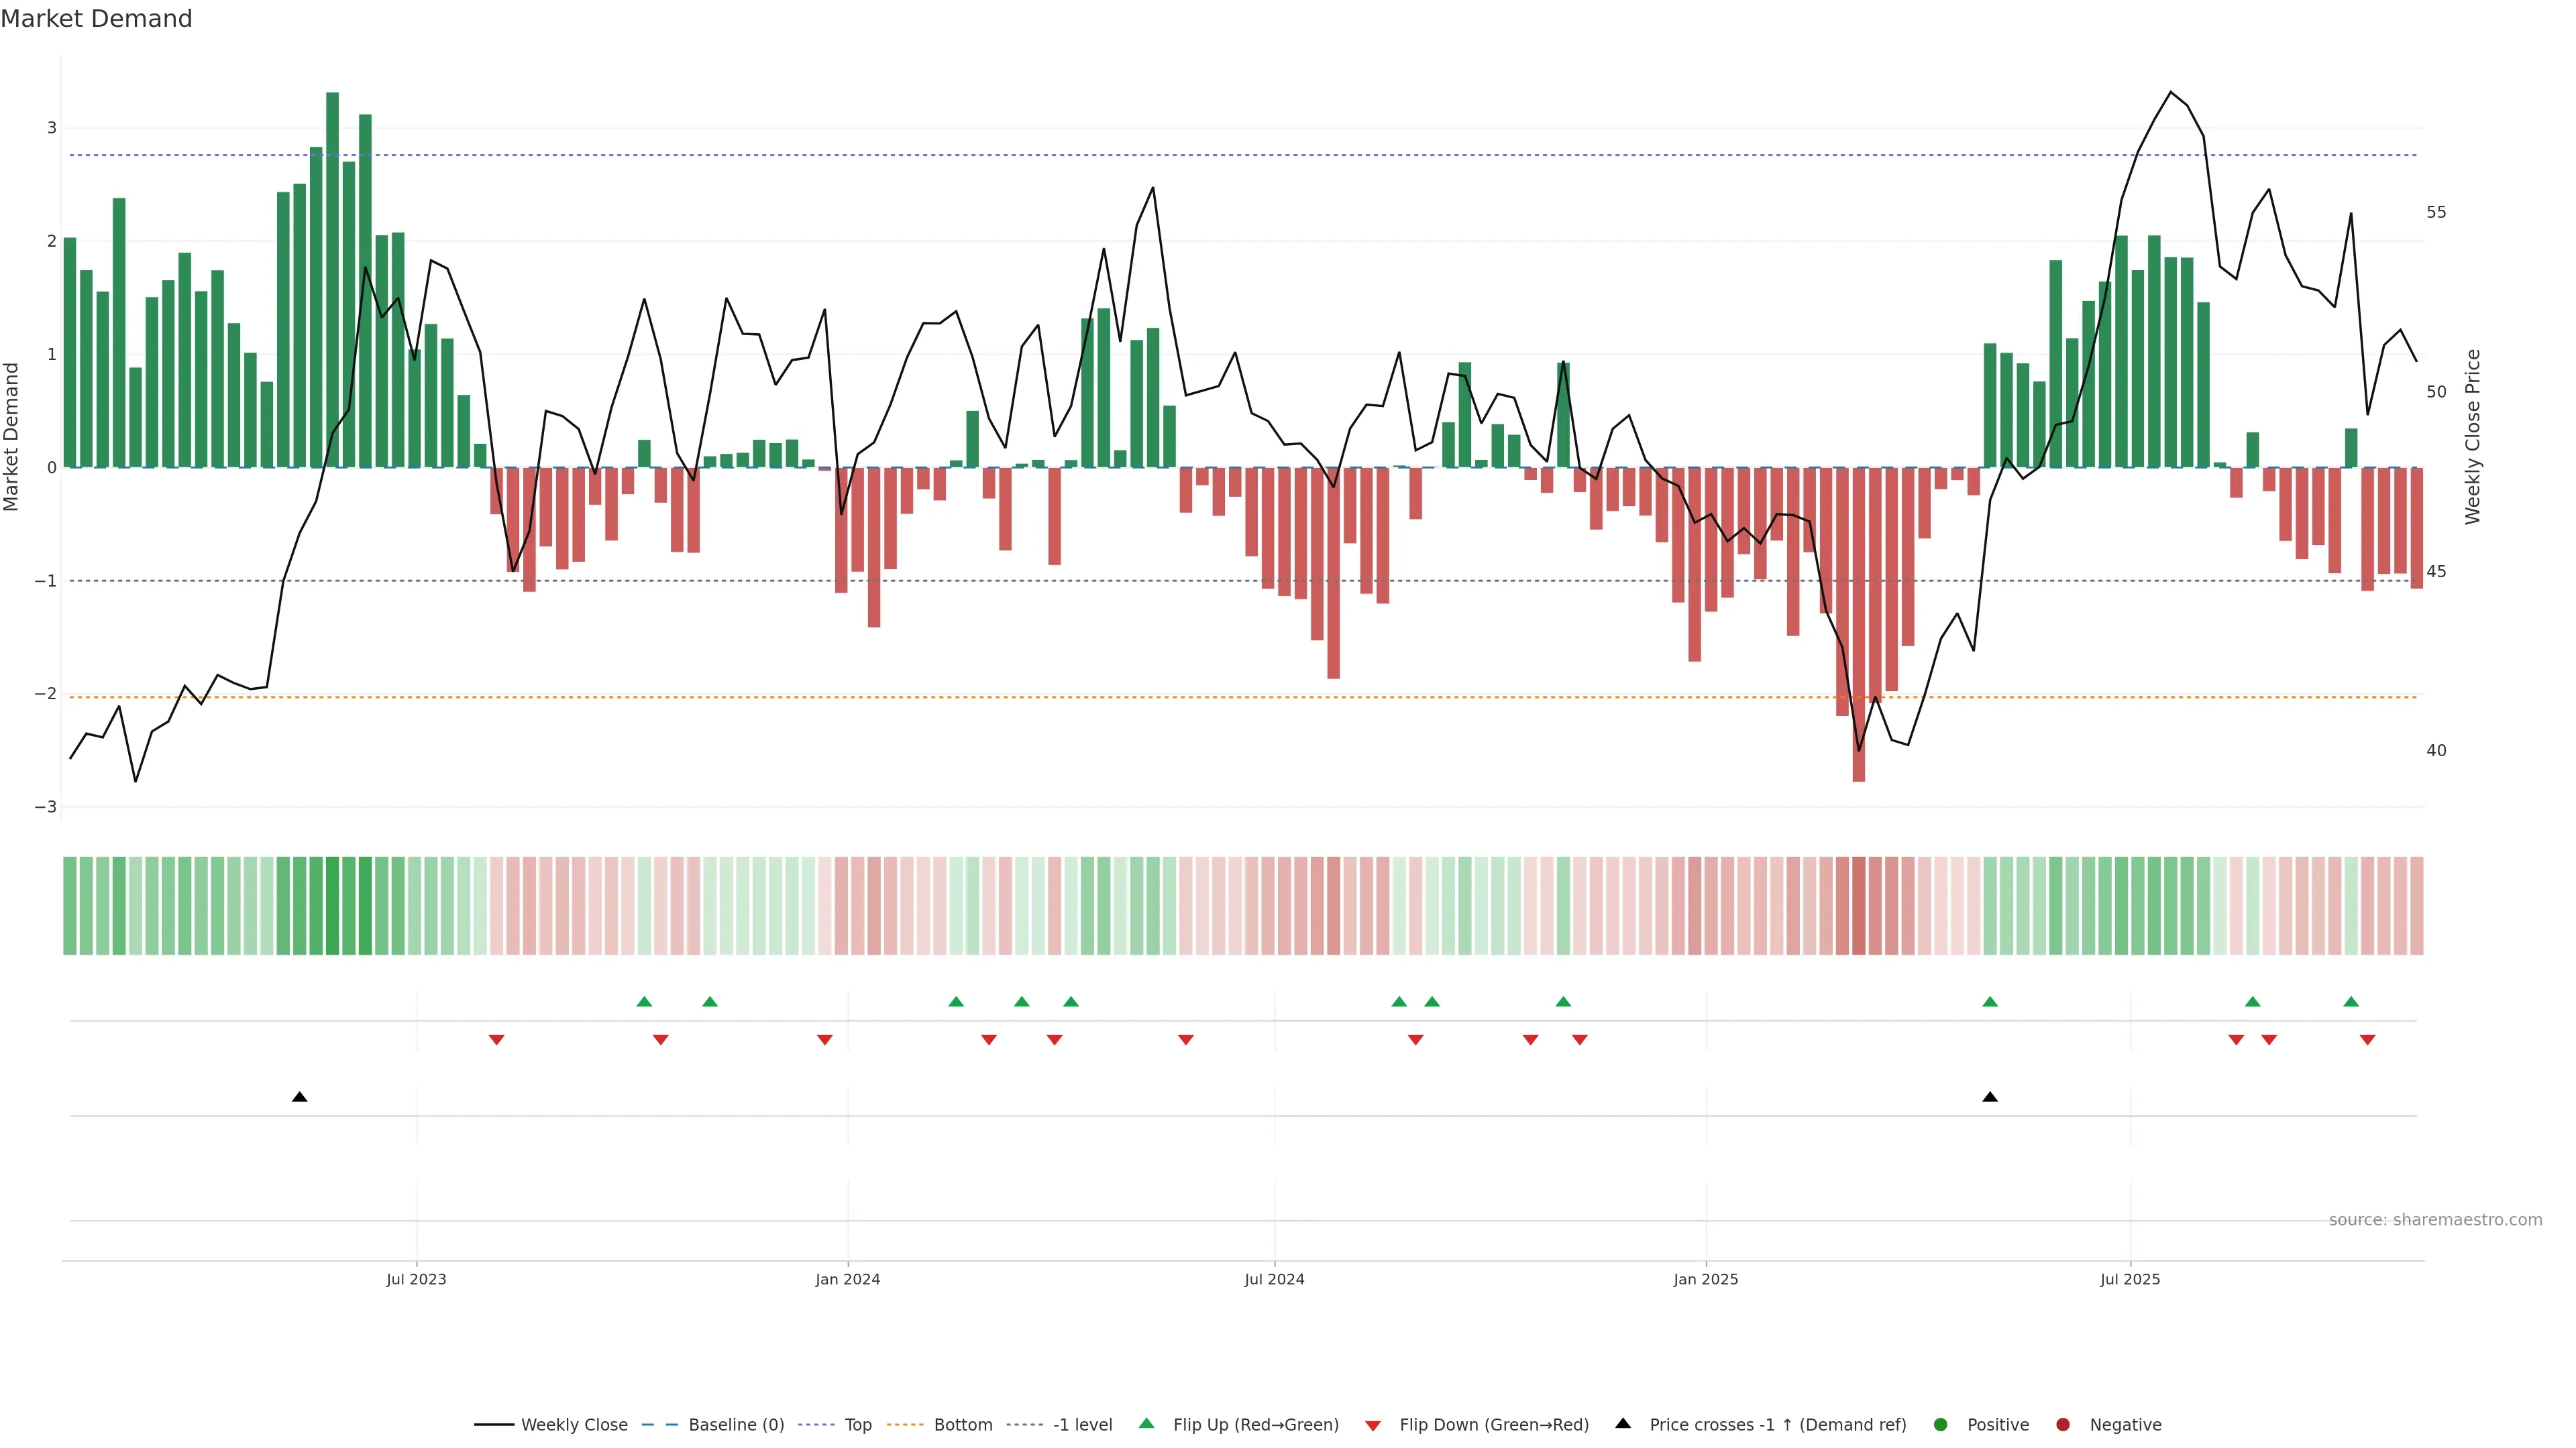Toggle the Weekly Close legend entry
This screenshot has width=2576, height=1448.
tap(574, 1424)
